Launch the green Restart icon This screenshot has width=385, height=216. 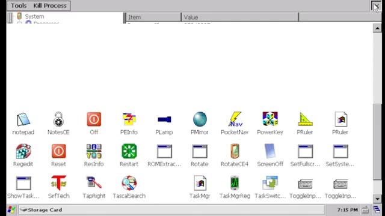coord(129,151)
